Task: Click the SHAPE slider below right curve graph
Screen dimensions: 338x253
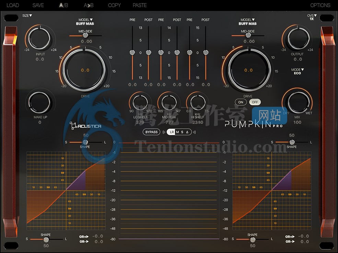Action: (x=253, y=239)
